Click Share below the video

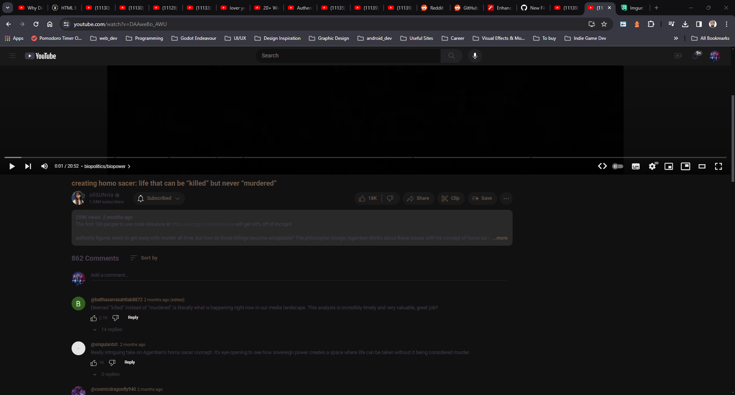coord(418,198)
